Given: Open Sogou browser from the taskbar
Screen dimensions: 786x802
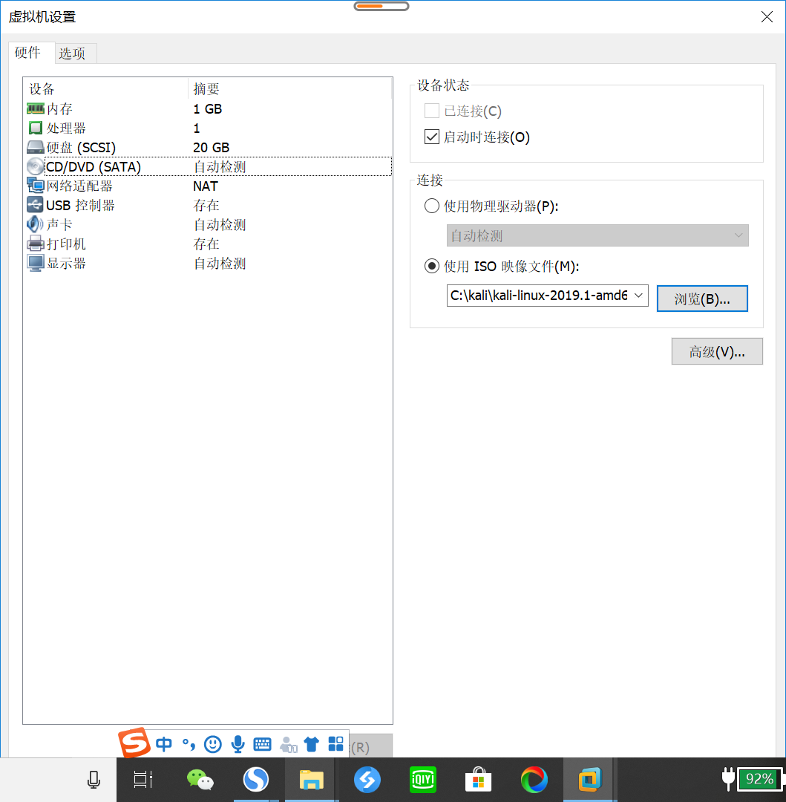Looking at the screenshot, I should [255, 780].
